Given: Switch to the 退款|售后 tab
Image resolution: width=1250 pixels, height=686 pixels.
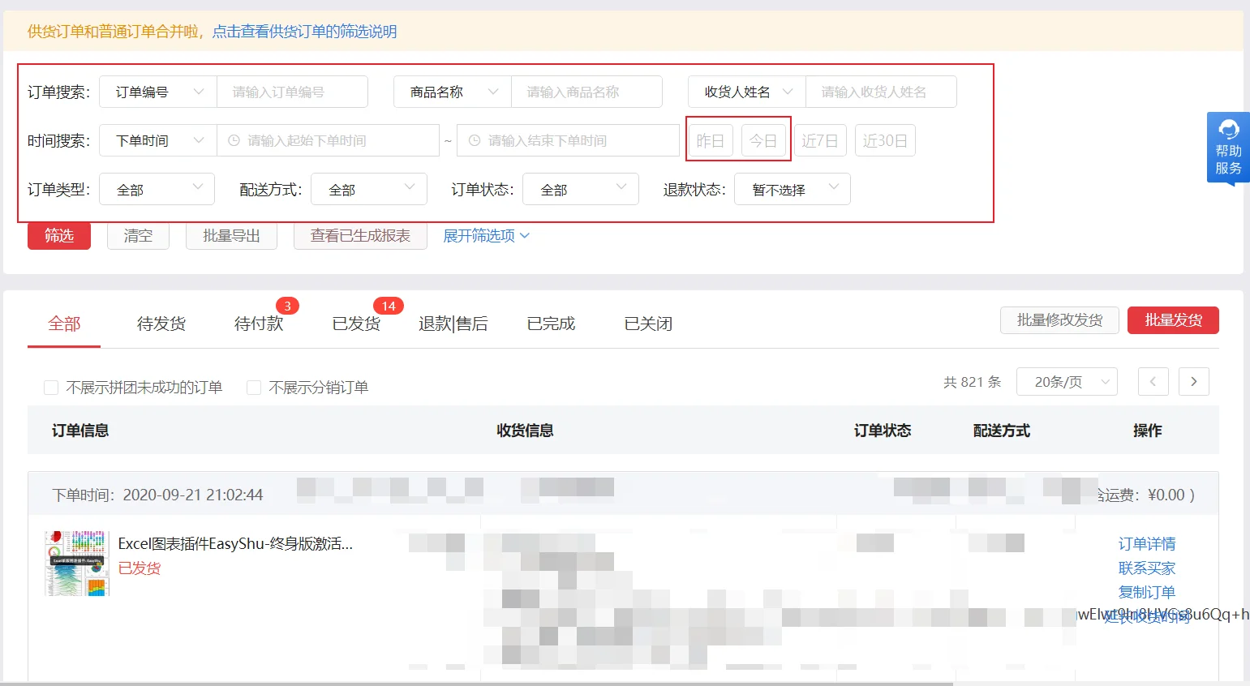Looking at the screenshot, I should (x=453, y=324).
